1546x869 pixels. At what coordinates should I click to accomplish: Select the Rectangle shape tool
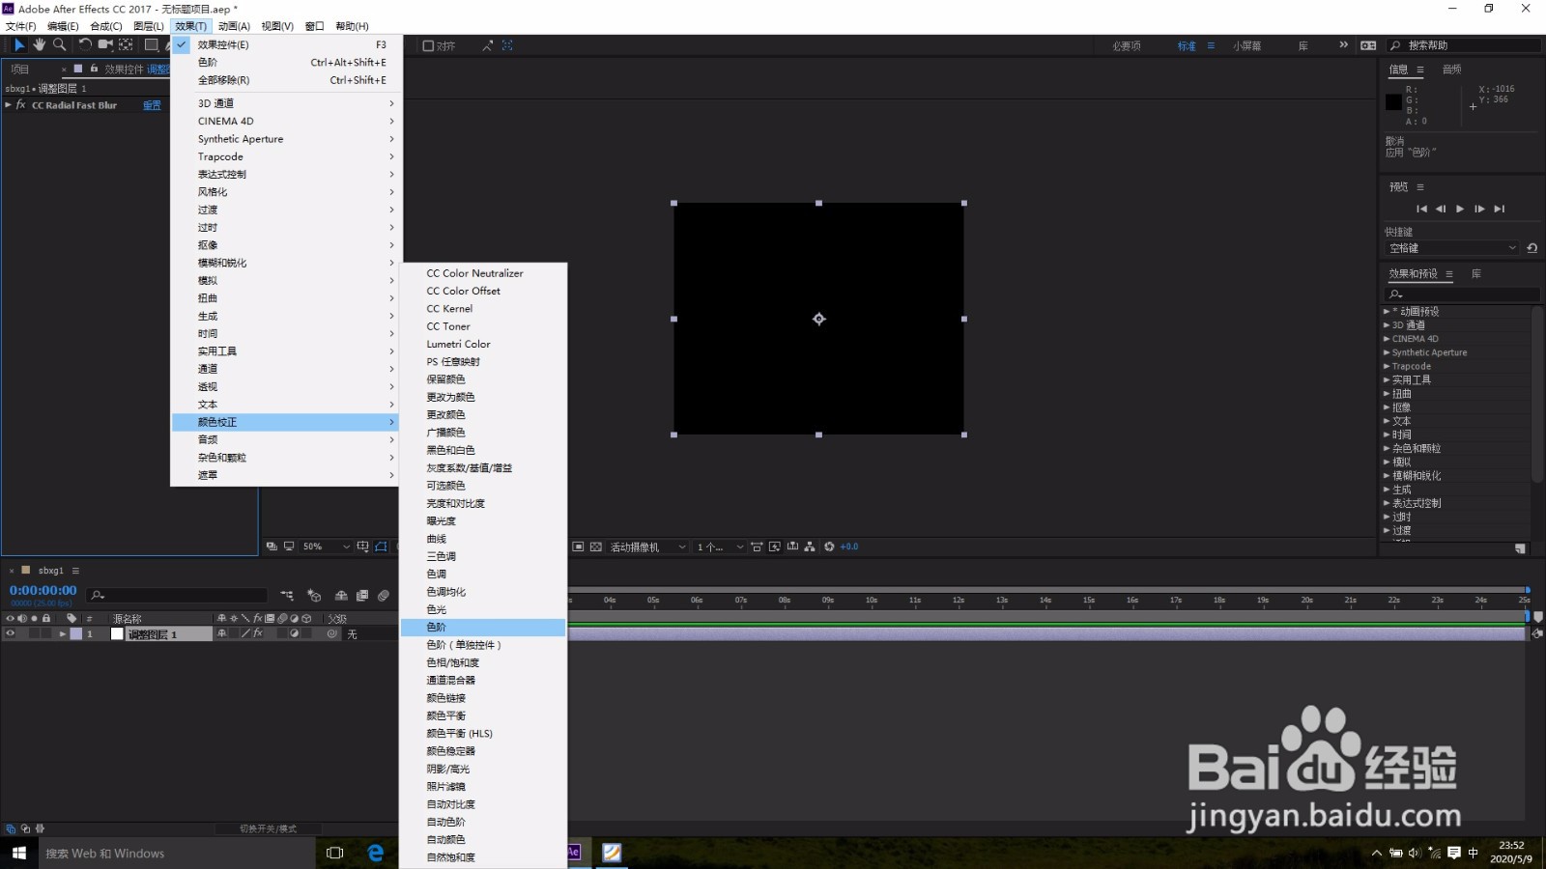152,44
